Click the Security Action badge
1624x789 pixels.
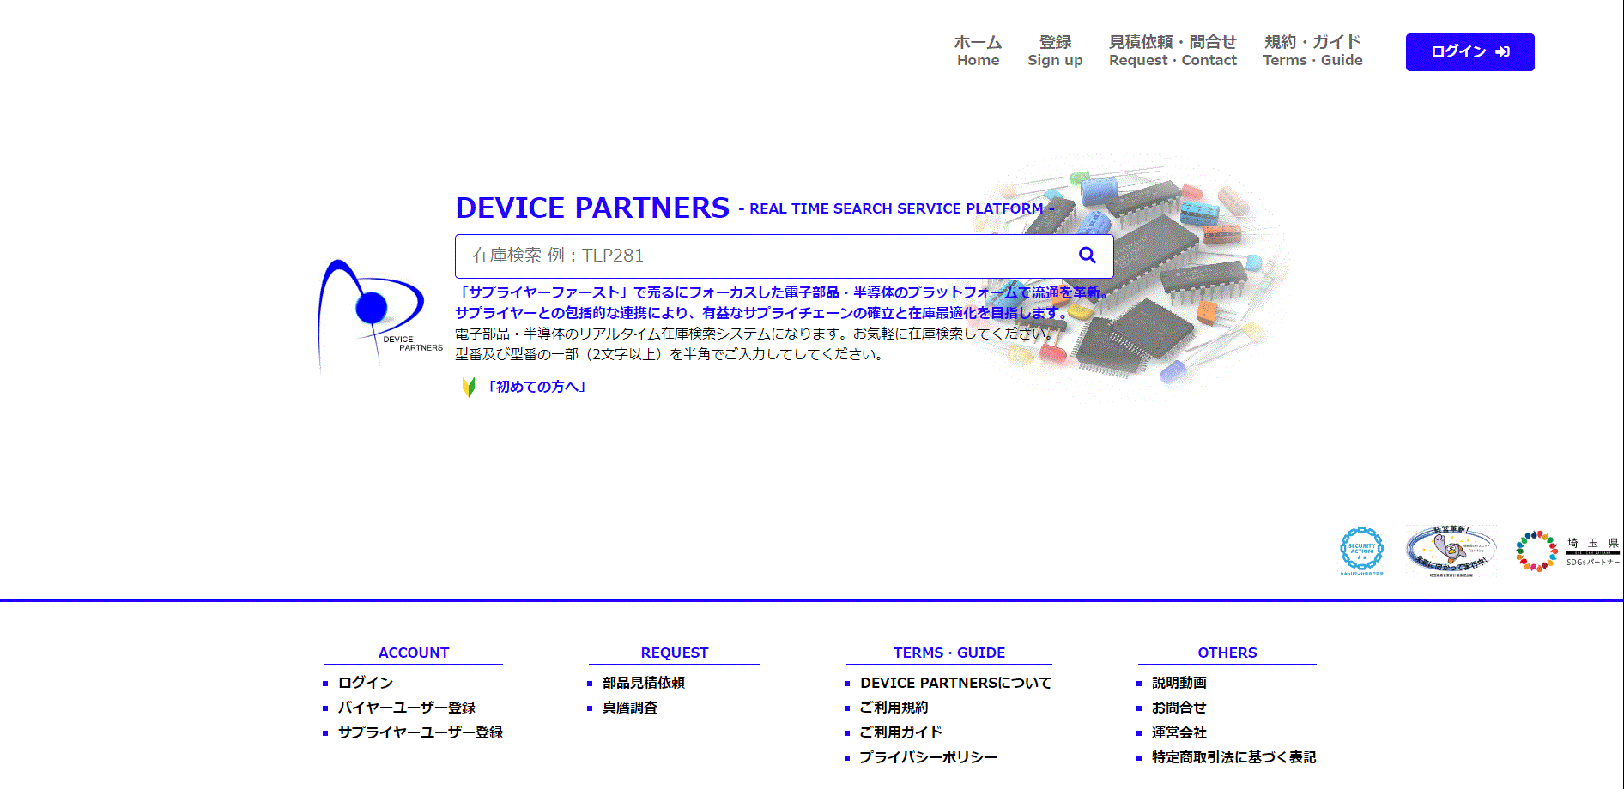pos(1361,551)
